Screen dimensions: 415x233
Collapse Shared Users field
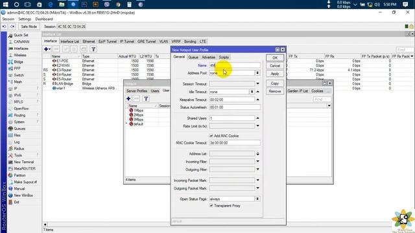pos(257,118)
